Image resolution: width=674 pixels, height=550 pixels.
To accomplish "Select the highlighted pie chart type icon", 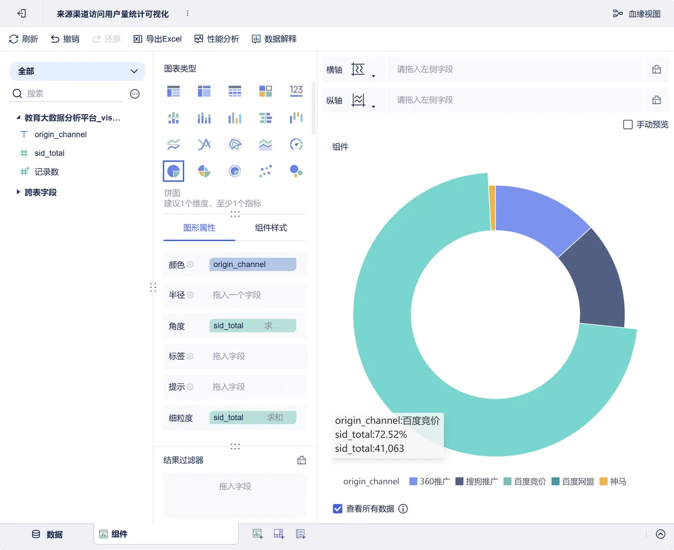I will pyautogui.click(x=173, y=171).
